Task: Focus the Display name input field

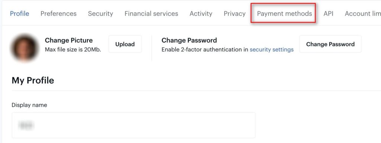Action: click(x=134, y=125)
